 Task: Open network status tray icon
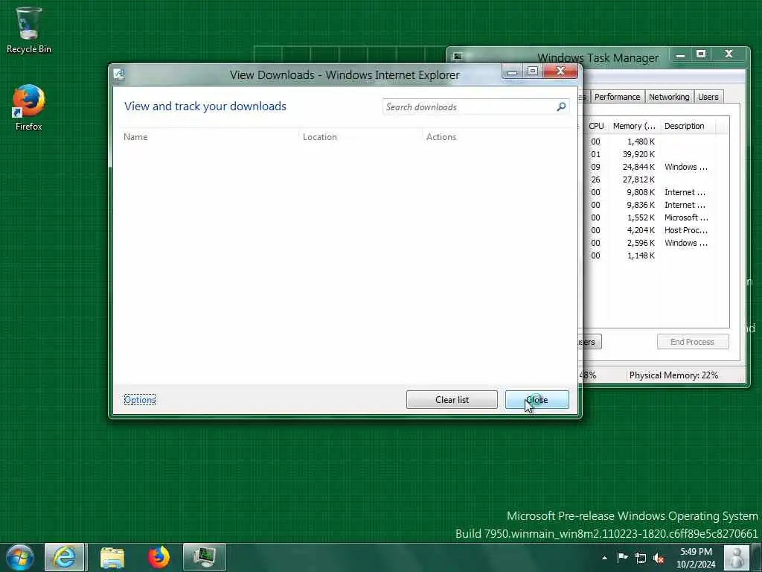click(641, 558)
